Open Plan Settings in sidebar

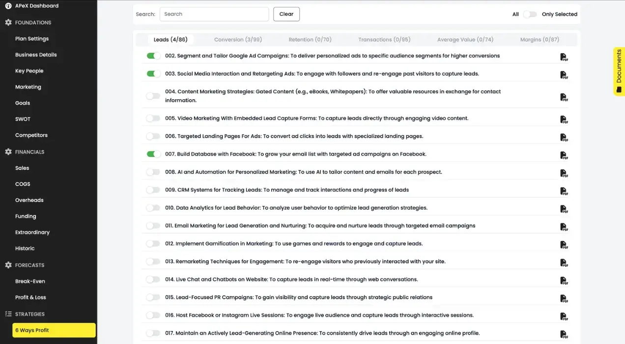click(x=32, y=39)
